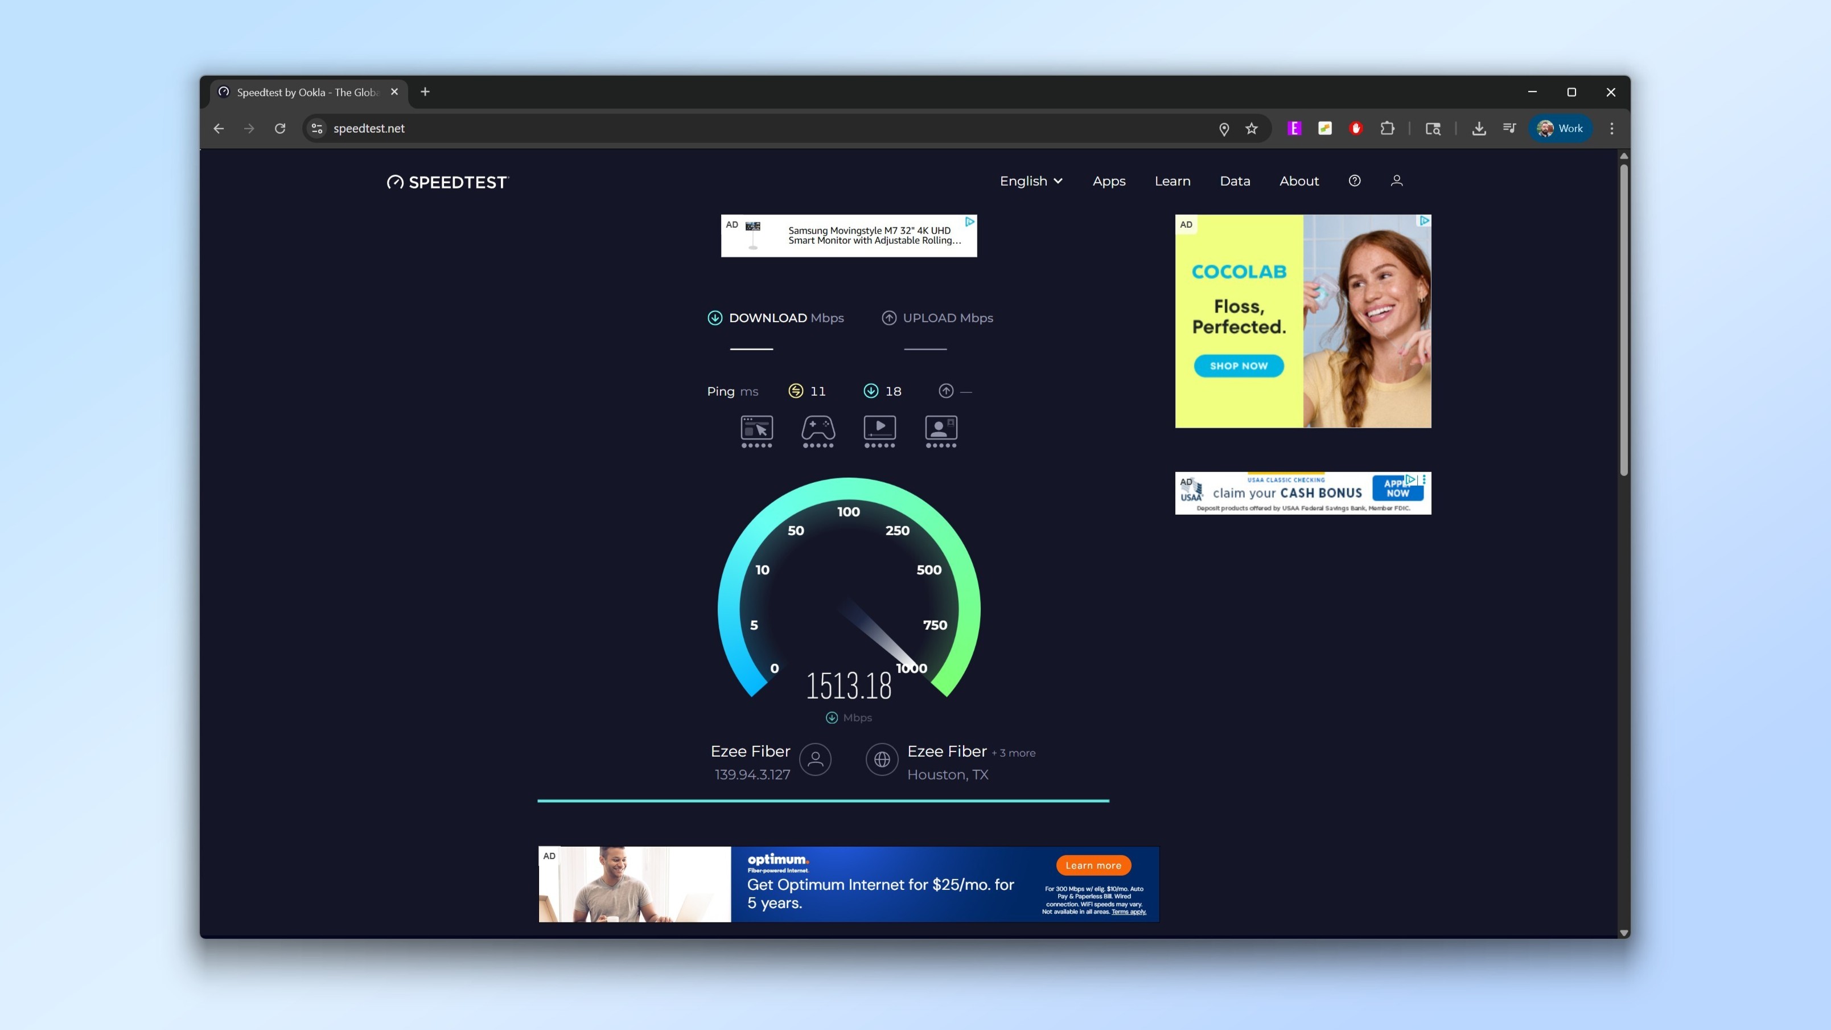Switch to the UPLOAD Mbps tab

[x=937, y=318]
